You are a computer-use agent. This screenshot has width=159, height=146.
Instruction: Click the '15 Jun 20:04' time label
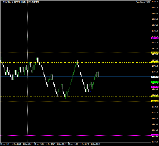[28, 144]
